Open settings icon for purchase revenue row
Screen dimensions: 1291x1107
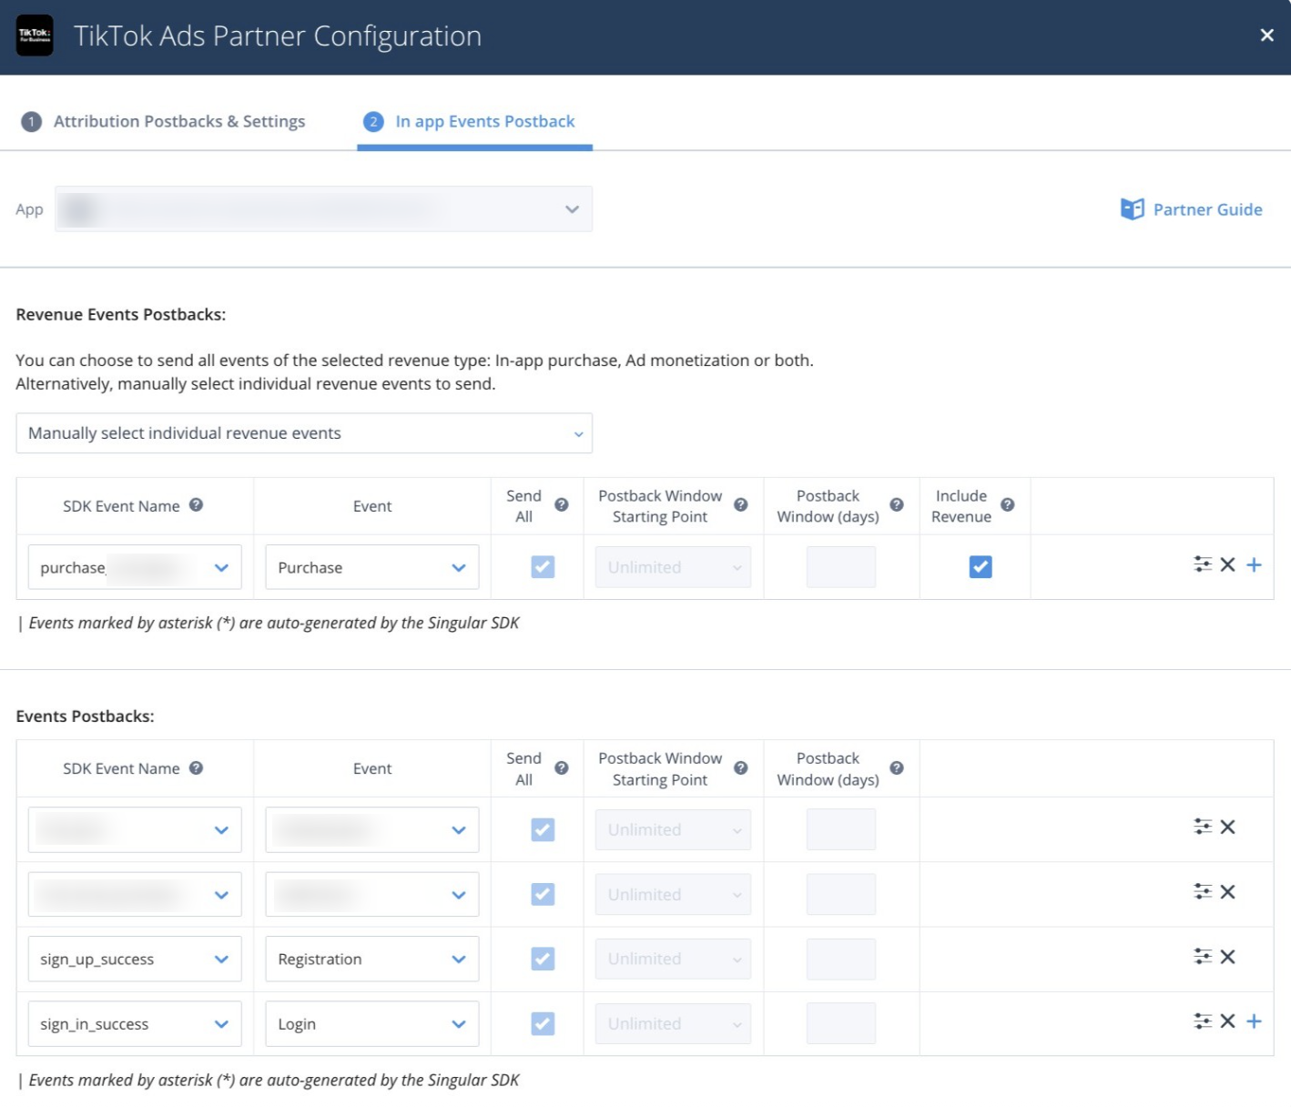point(1203,564)
